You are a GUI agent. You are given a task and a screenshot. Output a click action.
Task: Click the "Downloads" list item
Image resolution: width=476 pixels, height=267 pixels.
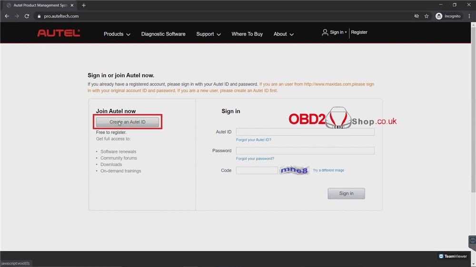point(111,164)
